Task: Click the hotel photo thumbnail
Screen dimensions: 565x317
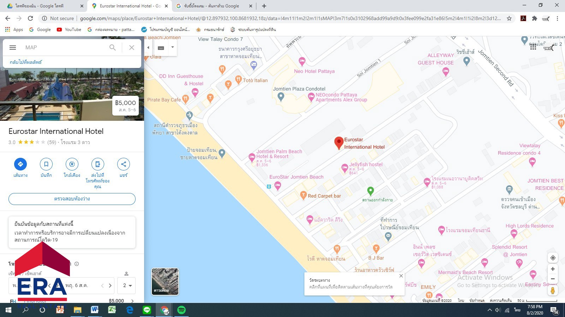Action: coord(72,94)
